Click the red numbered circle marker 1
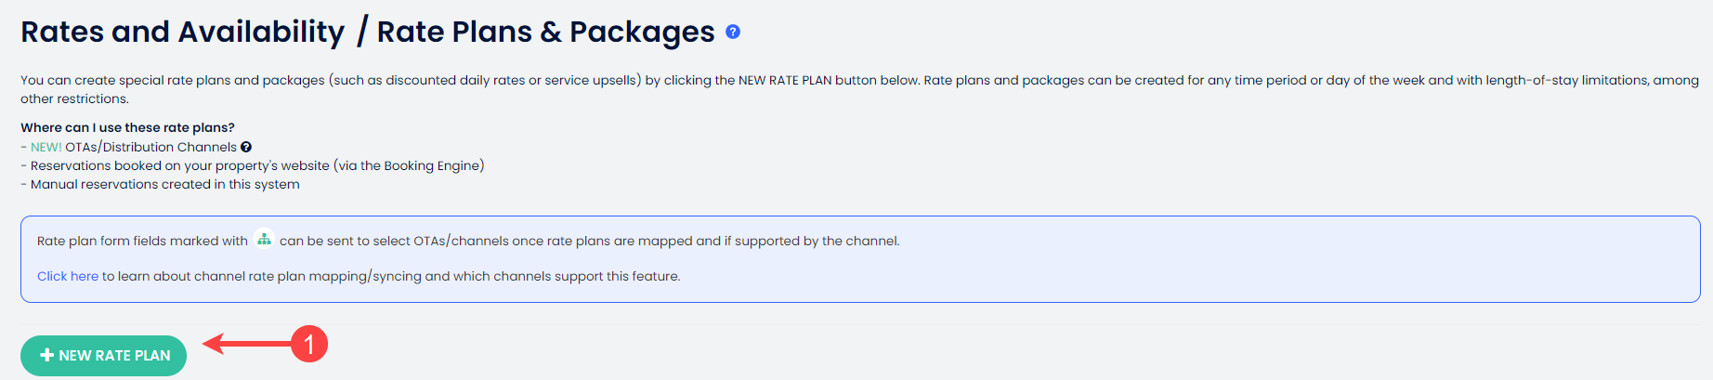This screenshot has width=1713, height=380. coord(309,344)
